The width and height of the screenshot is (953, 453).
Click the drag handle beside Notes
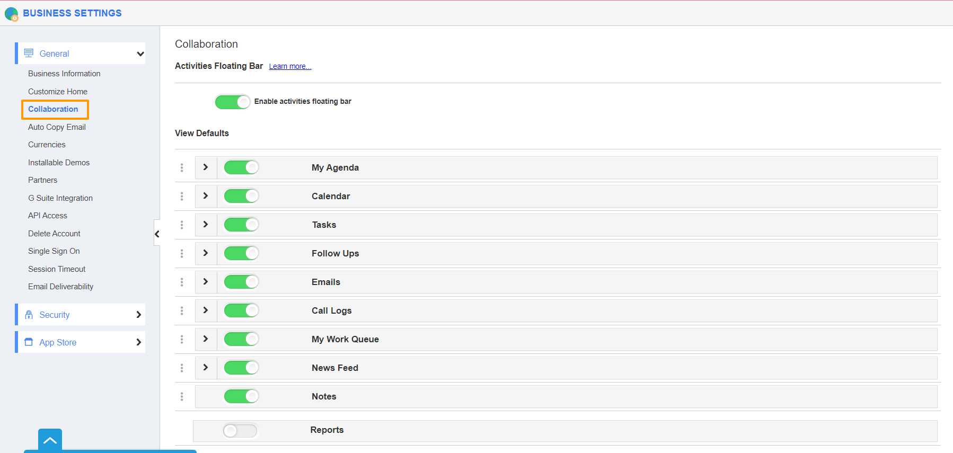coord(182,396)
